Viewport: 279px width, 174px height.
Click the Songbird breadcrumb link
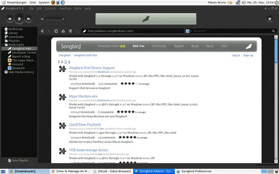(65, 55)
